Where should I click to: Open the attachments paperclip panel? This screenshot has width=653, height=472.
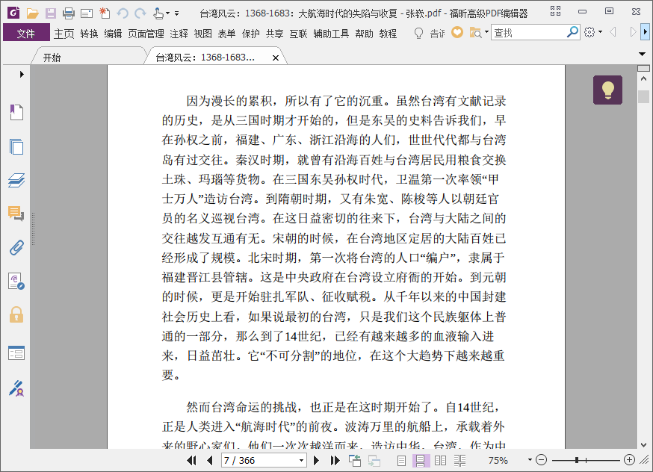tap(16, 248)
